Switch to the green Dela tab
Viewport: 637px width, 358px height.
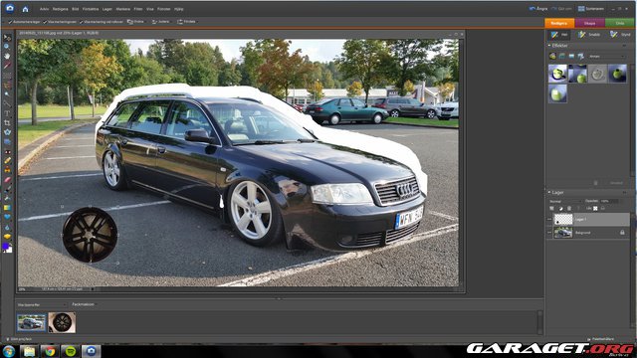tap(619, 23)
